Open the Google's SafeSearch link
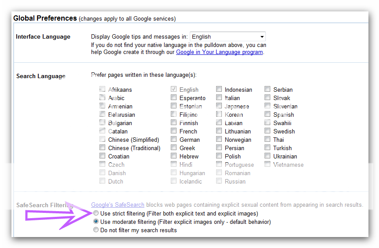The height and width of the screenshot is (248, 379). [x=118, y=205]
